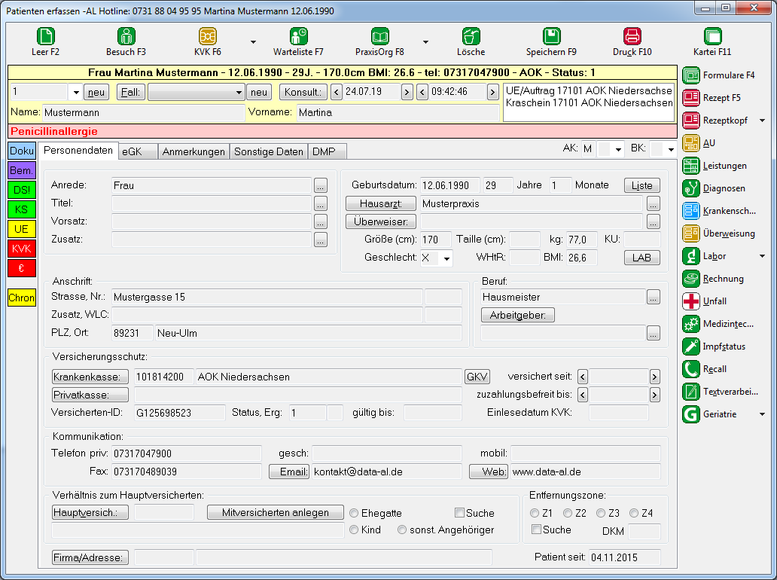Click the red Druck F10 printer icon
The width and height of the screenshot is (777, 580).
pyautogui.click(x=632, y=36)
